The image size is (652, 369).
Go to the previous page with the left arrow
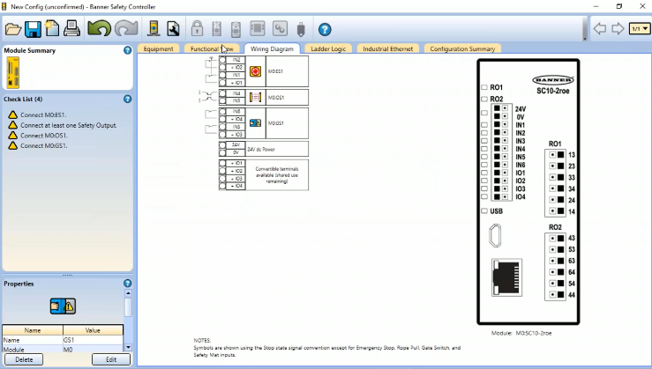point(600,29)
